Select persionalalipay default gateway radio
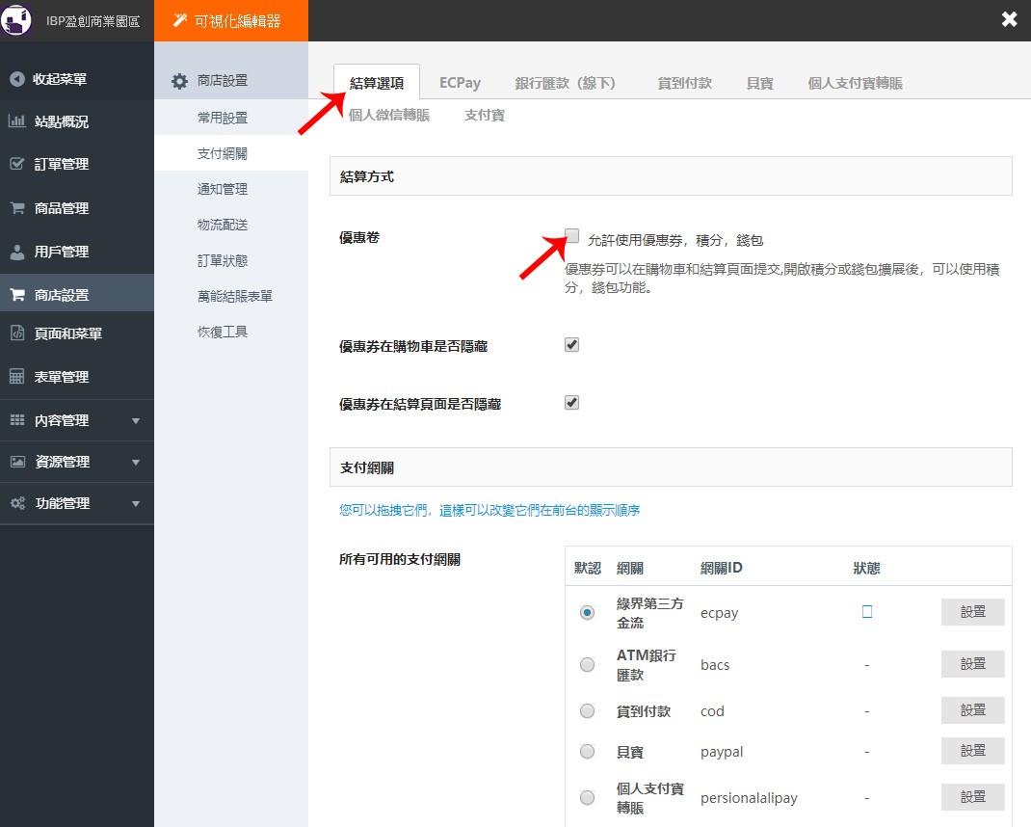Screen dimensions: 1031x827 (587, 797)
